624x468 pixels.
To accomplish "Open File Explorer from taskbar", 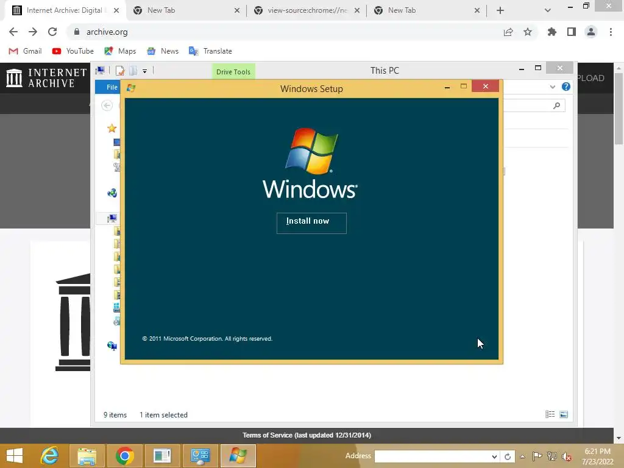I will click(87, 456).
